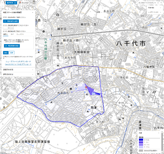Switch to the GeoJSON tab
This screenshot has height=154, width=164.
click(20, 34)
